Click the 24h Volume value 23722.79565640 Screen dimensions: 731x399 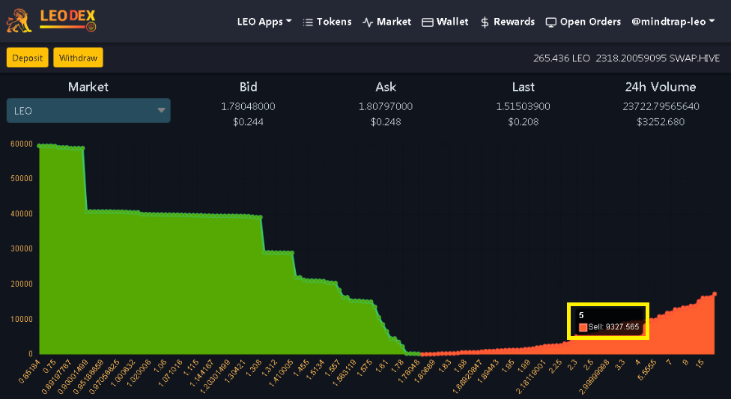coord(661,106)
